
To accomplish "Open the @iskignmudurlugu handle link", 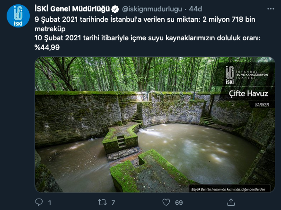I will [x=152, y=9].
